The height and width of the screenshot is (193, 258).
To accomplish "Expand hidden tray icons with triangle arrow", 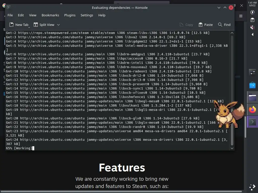I will click(x=252, y=34).
